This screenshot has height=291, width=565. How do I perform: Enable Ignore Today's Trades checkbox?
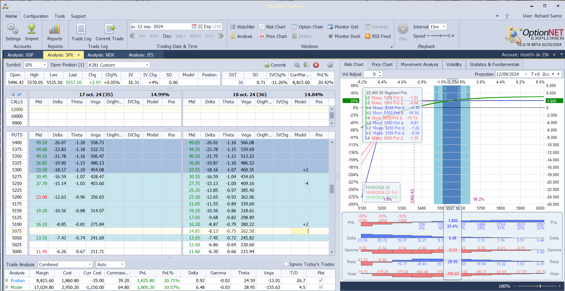click(286, 264)
